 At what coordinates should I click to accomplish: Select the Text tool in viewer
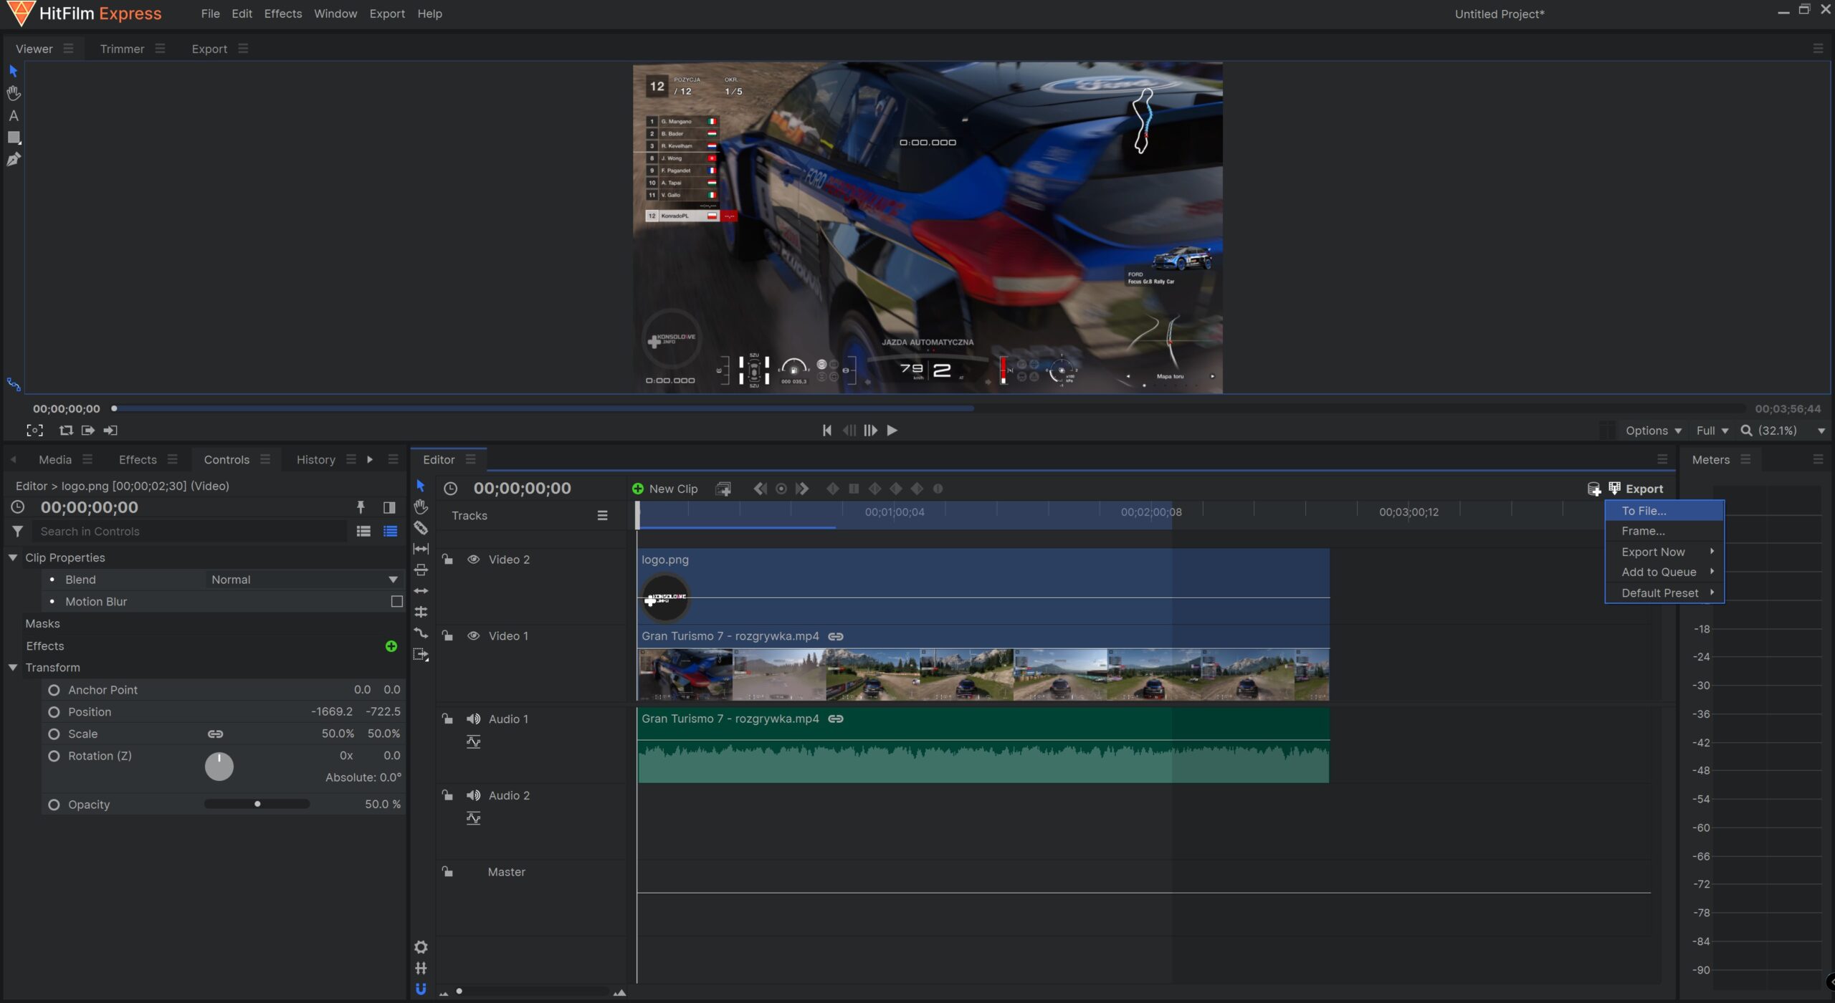14,116
